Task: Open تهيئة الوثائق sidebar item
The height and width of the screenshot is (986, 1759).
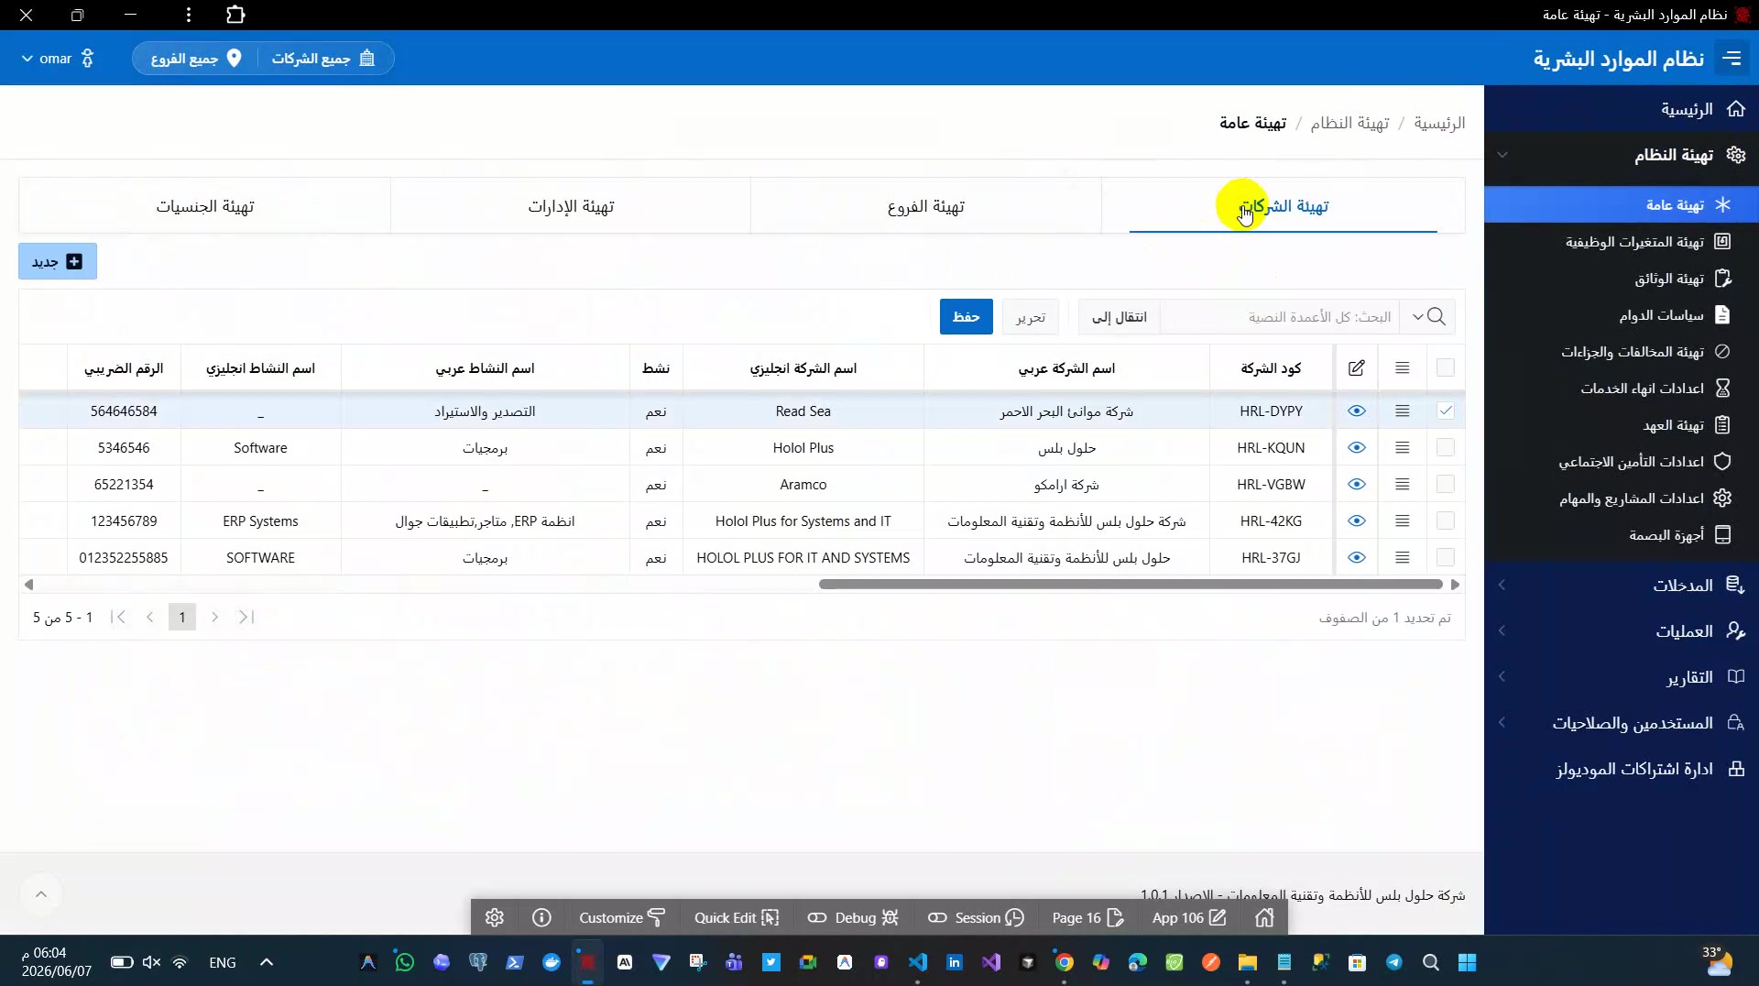Action: click(x=1622, y=279)
